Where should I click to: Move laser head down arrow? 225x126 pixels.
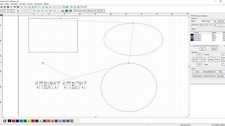point(199,64)
